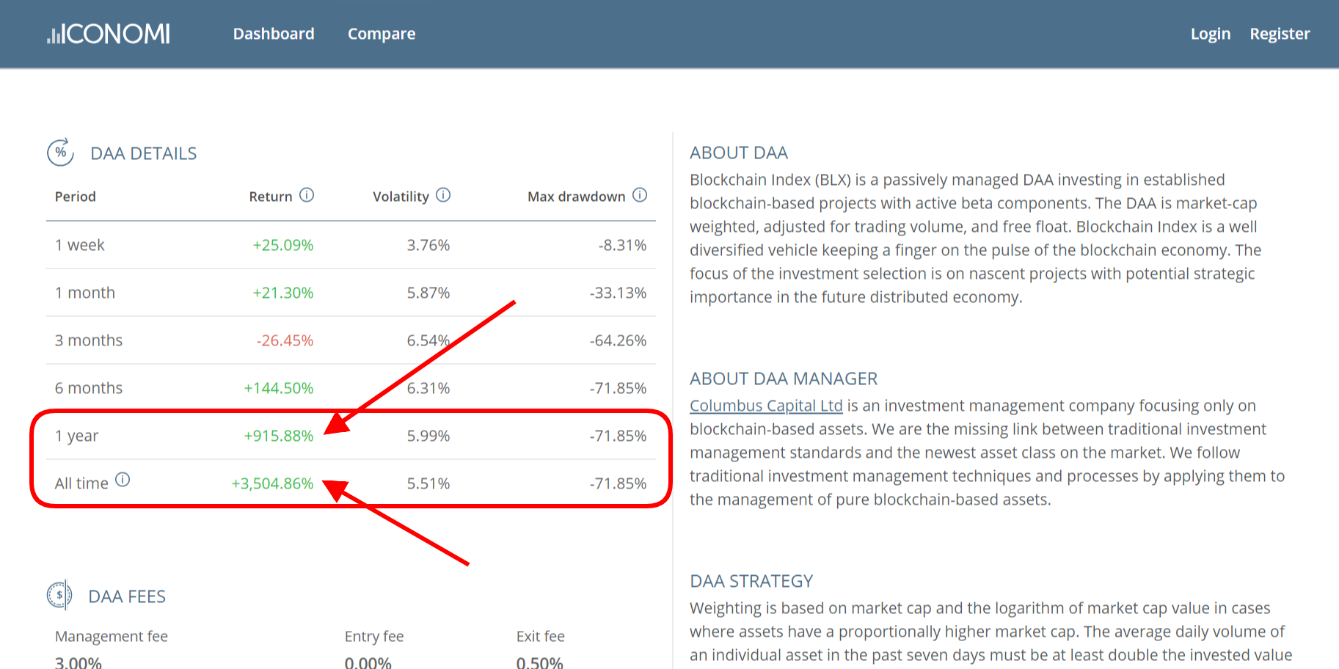This screenshot has width=1339, height=669.
Task: Click the percent icon beside DAA DETAILS
Action: coord(60,153)
